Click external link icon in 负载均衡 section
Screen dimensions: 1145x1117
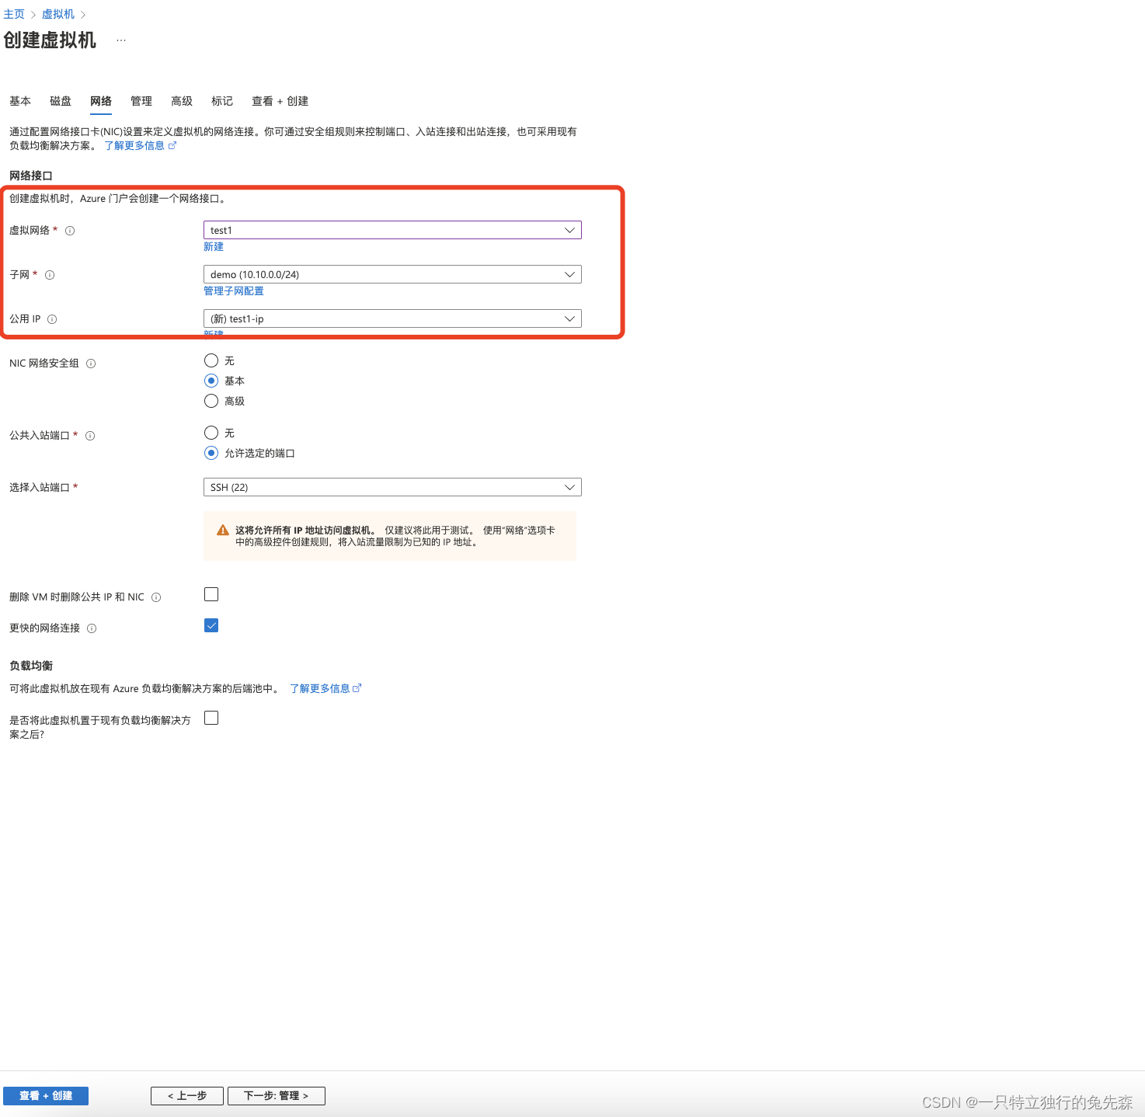tap(357, 688)
